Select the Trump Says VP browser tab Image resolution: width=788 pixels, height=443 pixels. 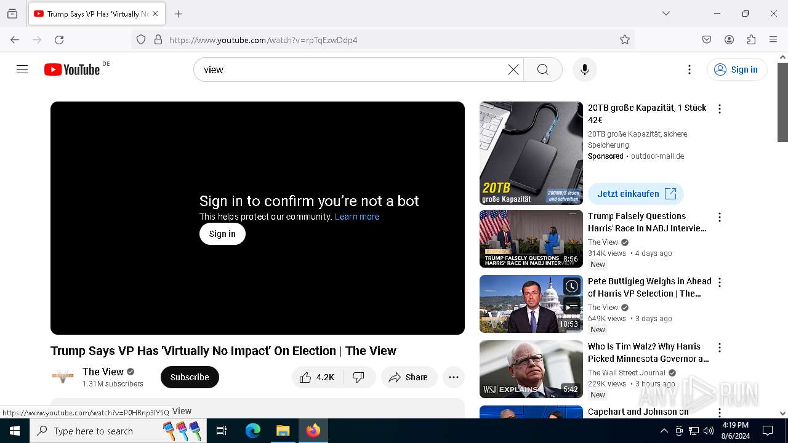point(96,14)
